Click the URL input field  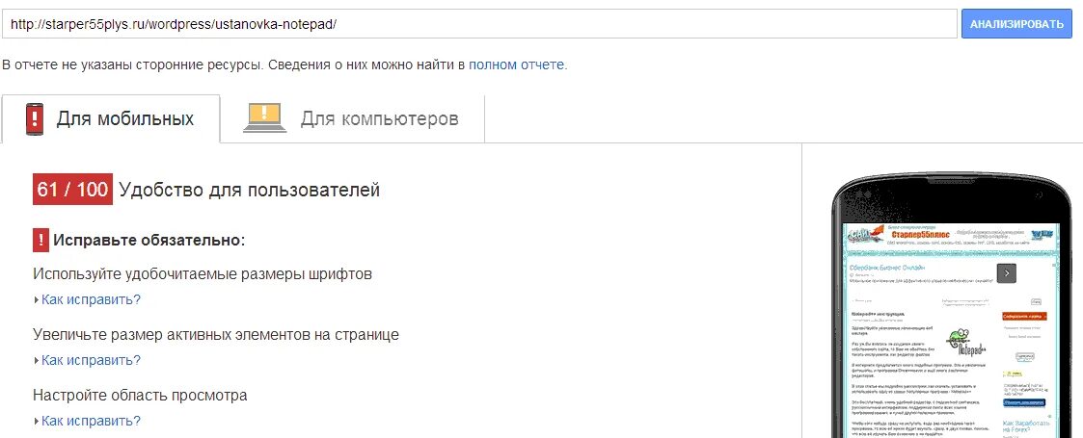coord(479,24)
